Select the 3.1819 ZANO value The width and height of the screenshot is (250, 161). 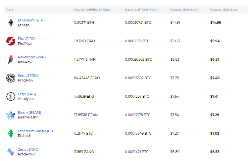pos(84,152)
